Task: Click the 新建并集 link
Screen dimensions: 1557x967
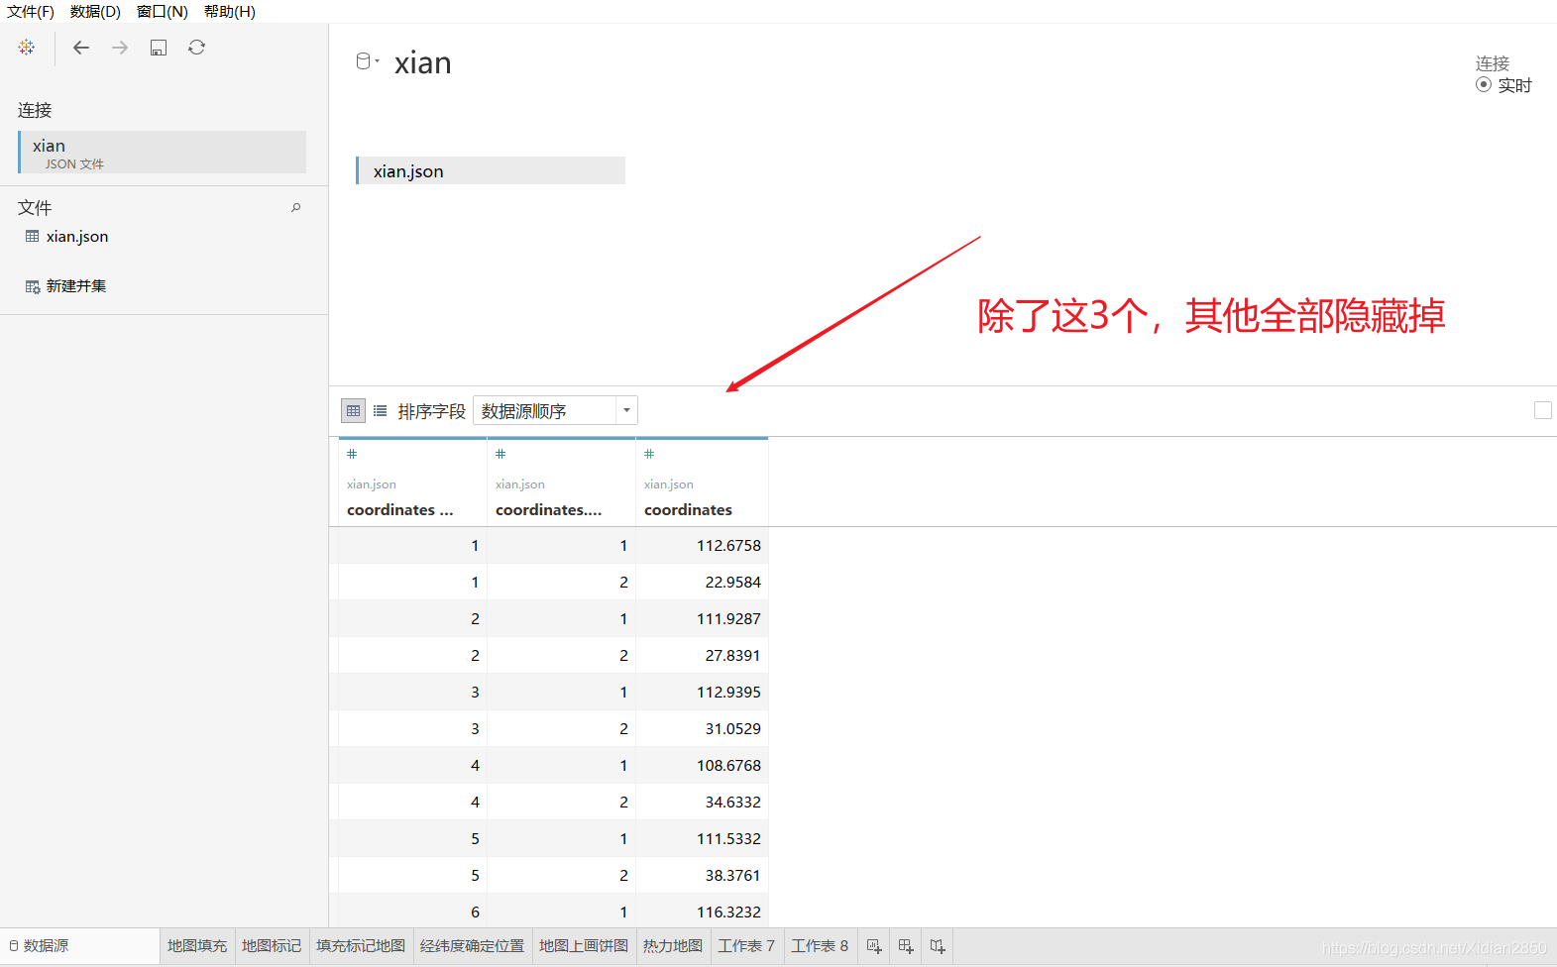Action: click(76, 286)
